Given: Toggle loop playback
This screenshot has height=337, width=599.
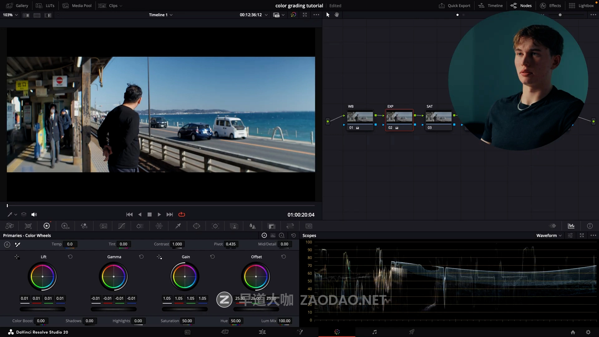Looking at the screenshot, I should point(182,214).
